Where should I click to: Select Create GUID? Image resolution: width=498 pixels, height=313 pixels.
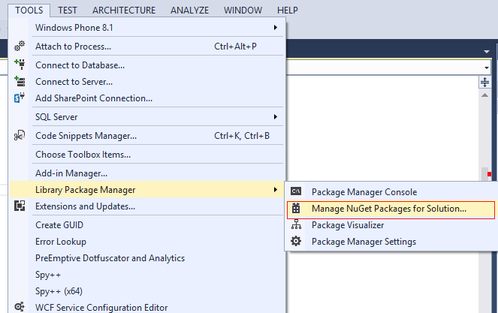coord(146,224)
